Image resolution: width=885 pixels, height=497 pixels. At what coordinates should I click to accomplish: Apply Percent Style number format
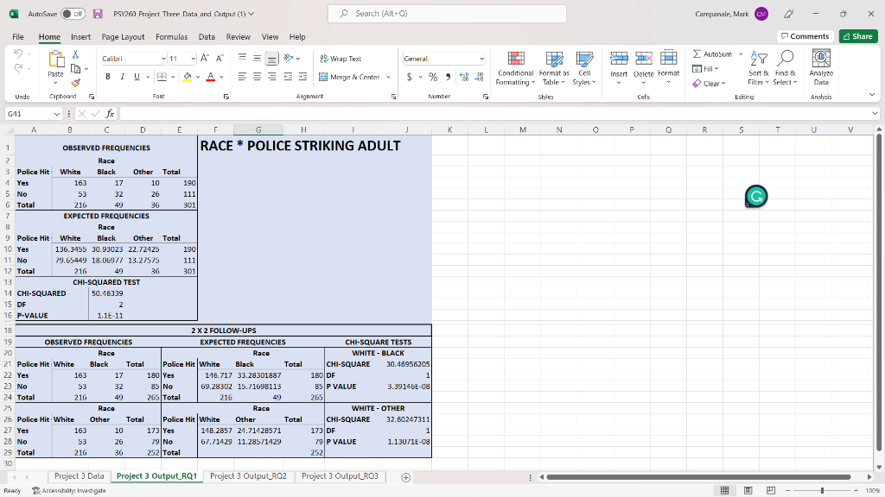(433, 77)
